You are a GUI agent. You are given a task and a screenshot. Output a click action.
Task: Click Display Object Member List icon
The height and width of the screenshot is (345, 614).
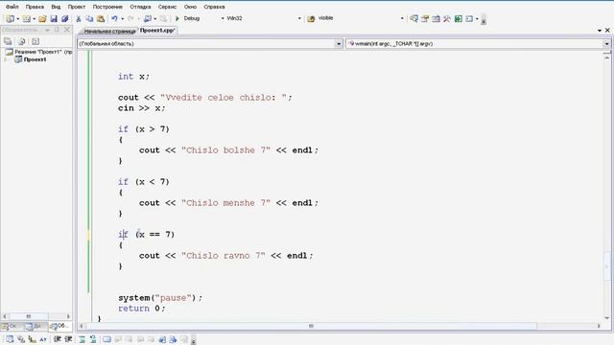10,339
